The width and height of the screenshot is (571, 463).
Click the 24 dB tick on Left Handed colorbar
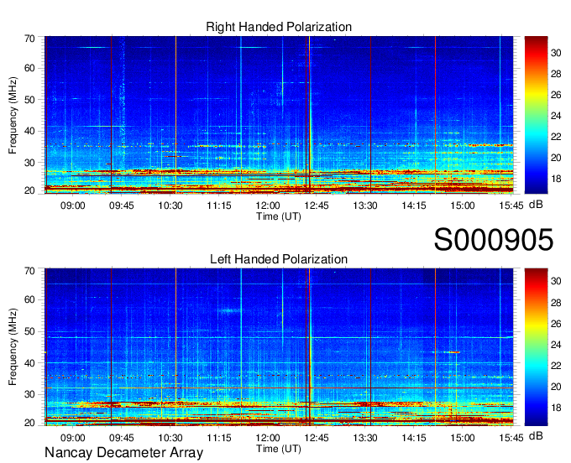[556, 345]
